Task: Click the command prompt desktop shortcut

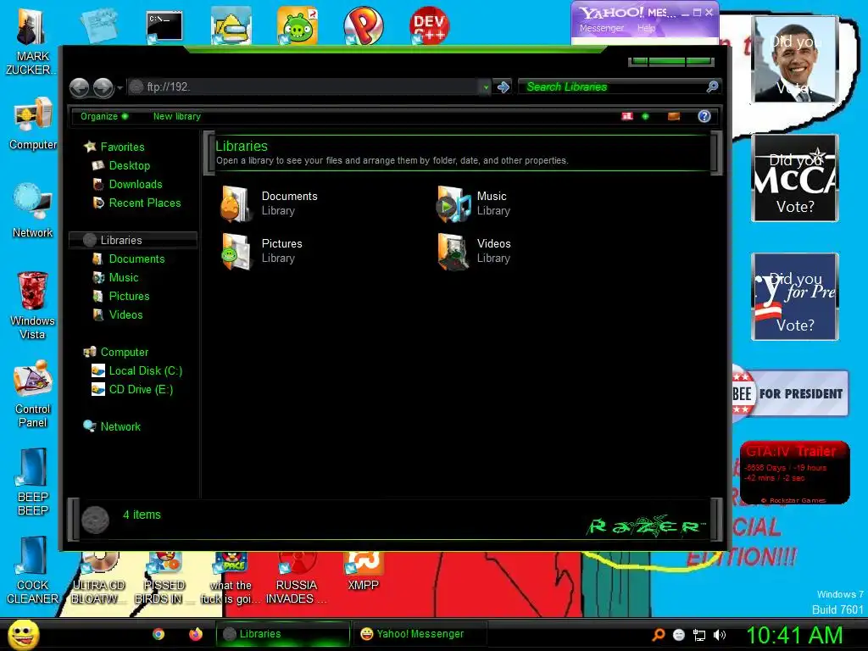Action: tap(164, 26)
